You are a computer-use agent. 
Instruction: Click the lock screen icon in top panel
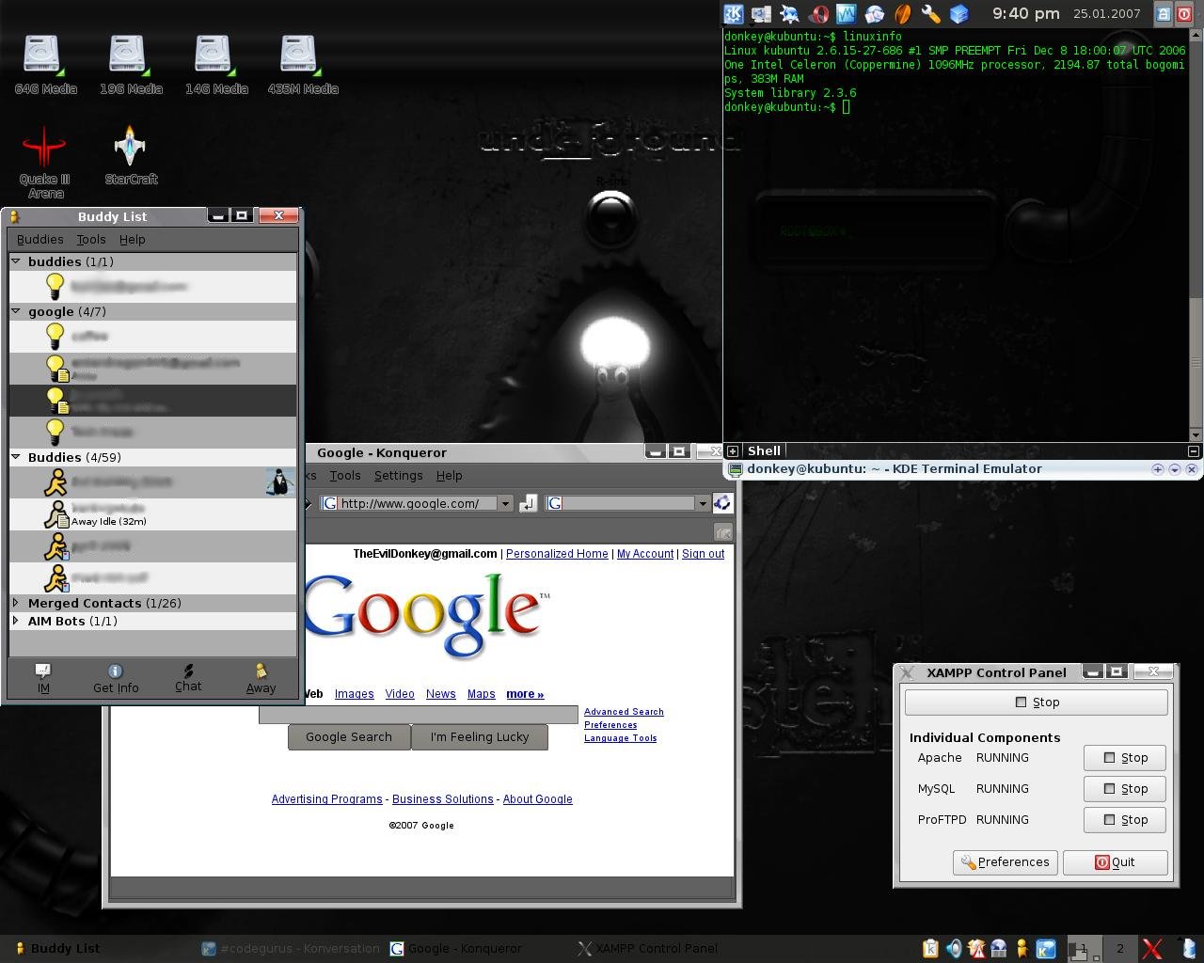[1164, 13]
